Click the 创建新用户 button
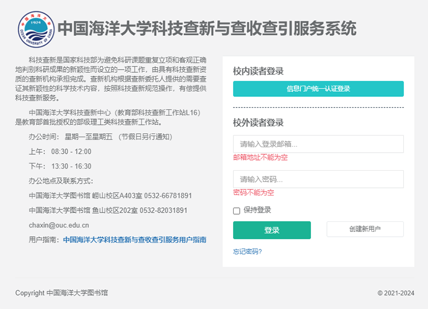Screen dimensions: 428x309 coord(365,229)
